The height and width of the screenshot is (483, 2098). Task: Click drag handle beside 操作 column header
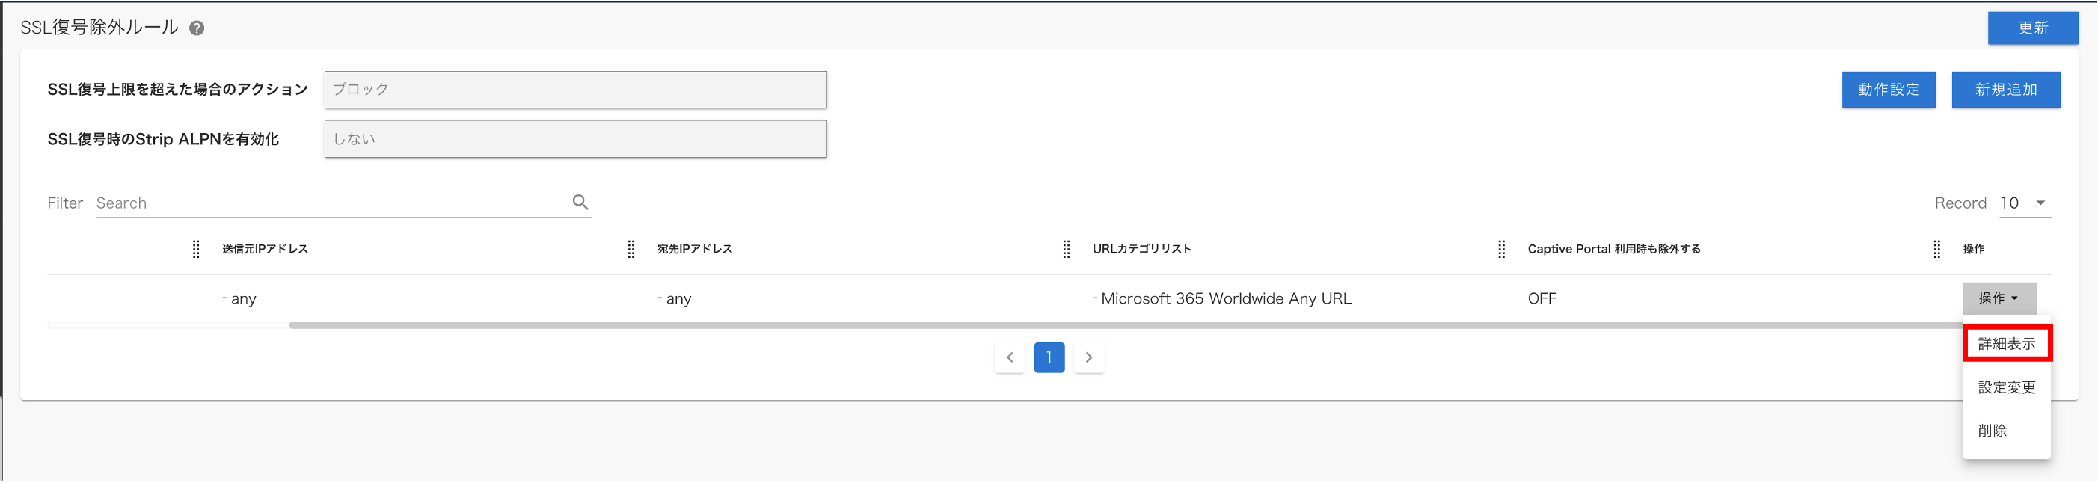tap(1936, 249)
